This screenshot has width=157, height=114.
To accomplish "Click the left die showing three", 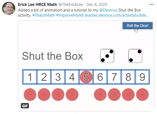I will (107, 56).
